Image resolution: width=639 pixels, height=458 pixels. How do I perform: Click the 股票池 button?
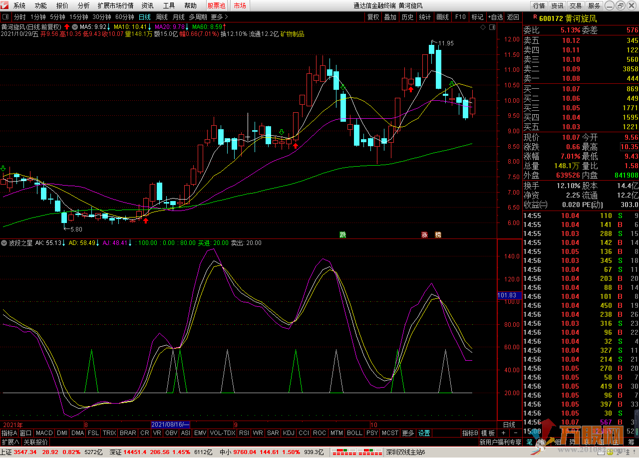pyautogui.click(x=216, y=6)
